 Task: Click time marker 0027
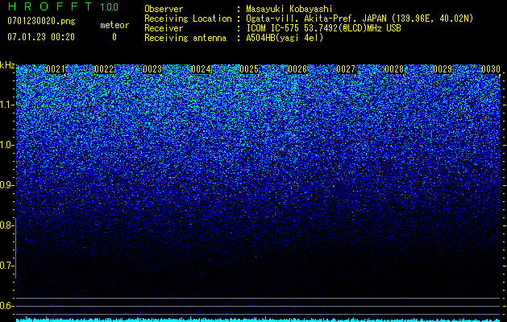[x=346, y=69]
